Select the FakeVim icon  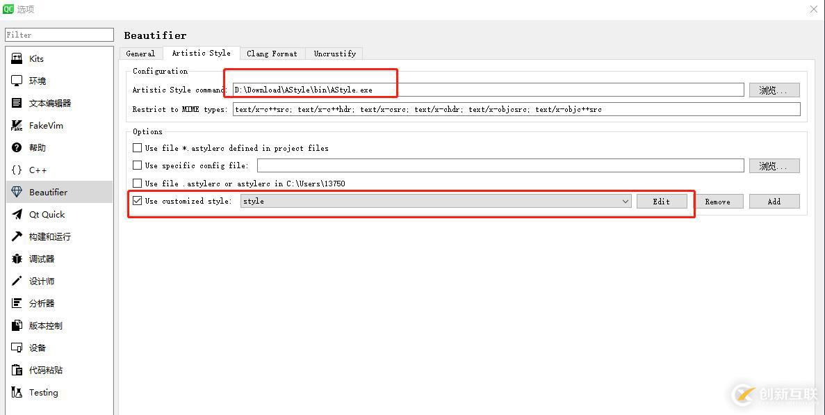(x=17, y=125)
